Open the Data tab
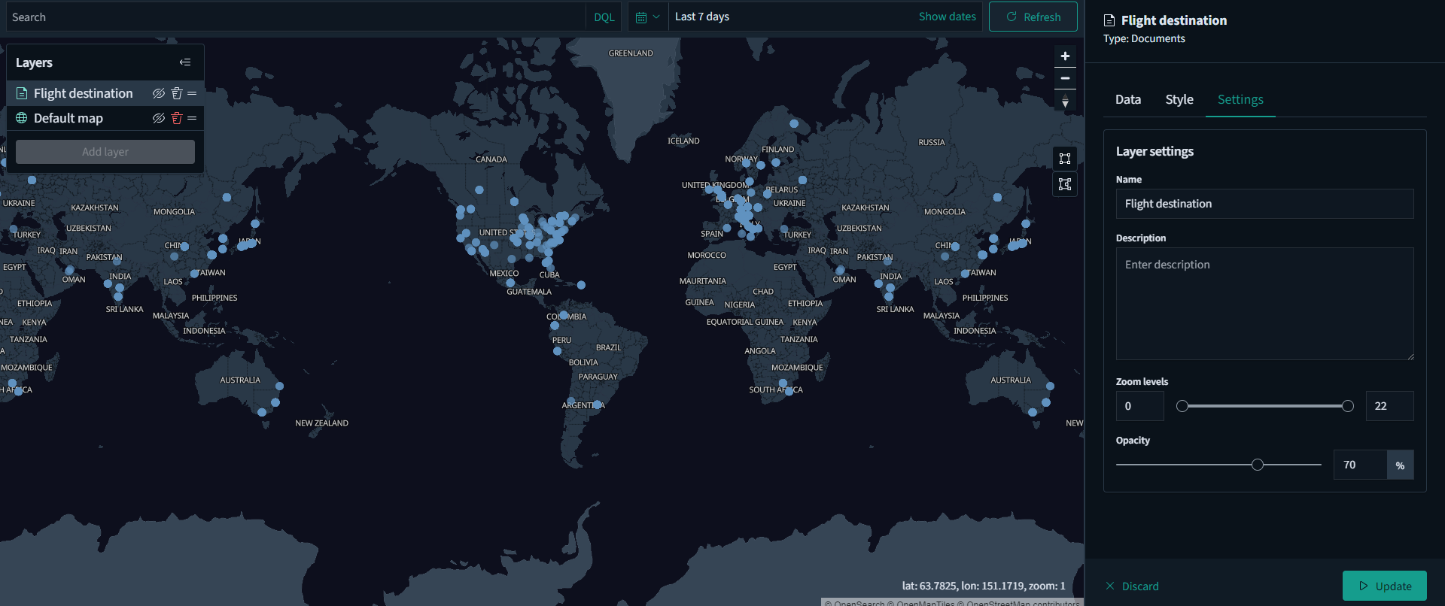The height and width of the screenshot is (606, 1445). tap(1128, 99)
